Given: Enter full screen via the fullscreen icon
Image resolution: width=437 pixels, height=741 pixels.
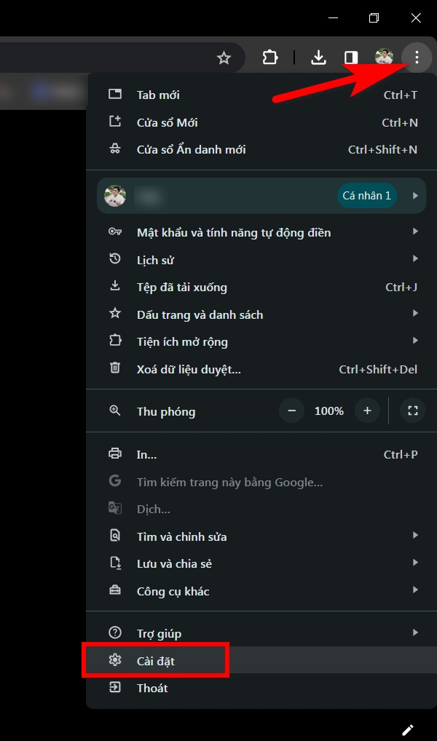Looking at the screenshot, I should coord(412,411).
